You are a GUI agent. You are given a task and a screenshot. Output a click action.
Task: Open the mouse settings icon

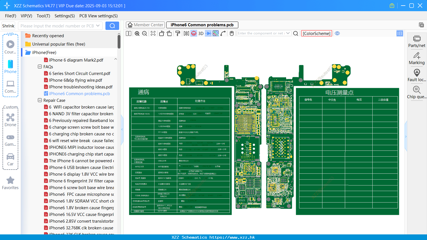tap(232, 33)
